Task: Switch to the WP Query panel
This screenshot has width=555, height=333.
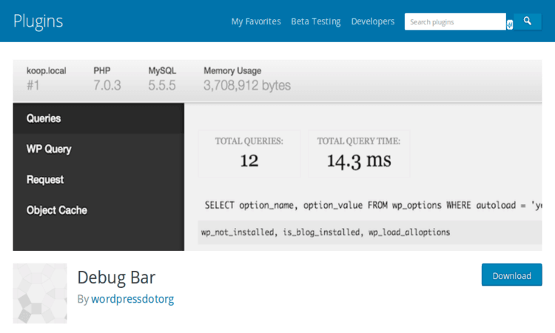Action: 98,149
